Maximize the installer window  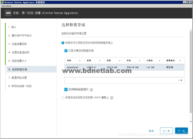click(187, 2)
